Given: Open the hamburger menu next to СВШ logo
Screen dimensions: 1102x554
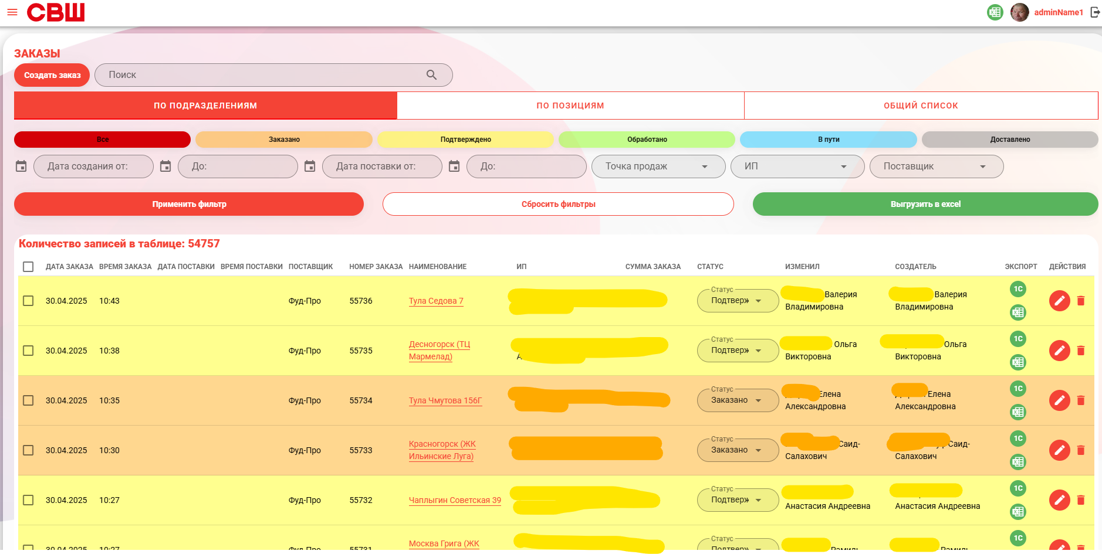Looking at the screenshot, I should (12, 12).
